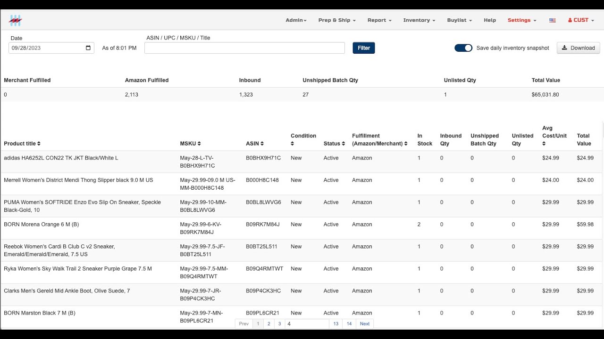Image resolution: width=604 pixels, height=339 pixels.
Task: Click the As of 8:01 PM timestamp
Action: (x=119, y=48)
